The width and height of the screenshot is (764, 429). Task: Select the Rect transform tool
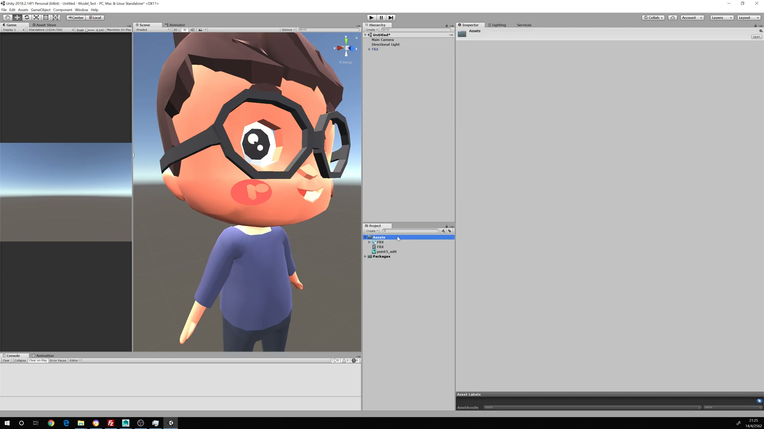click(46, 17)
